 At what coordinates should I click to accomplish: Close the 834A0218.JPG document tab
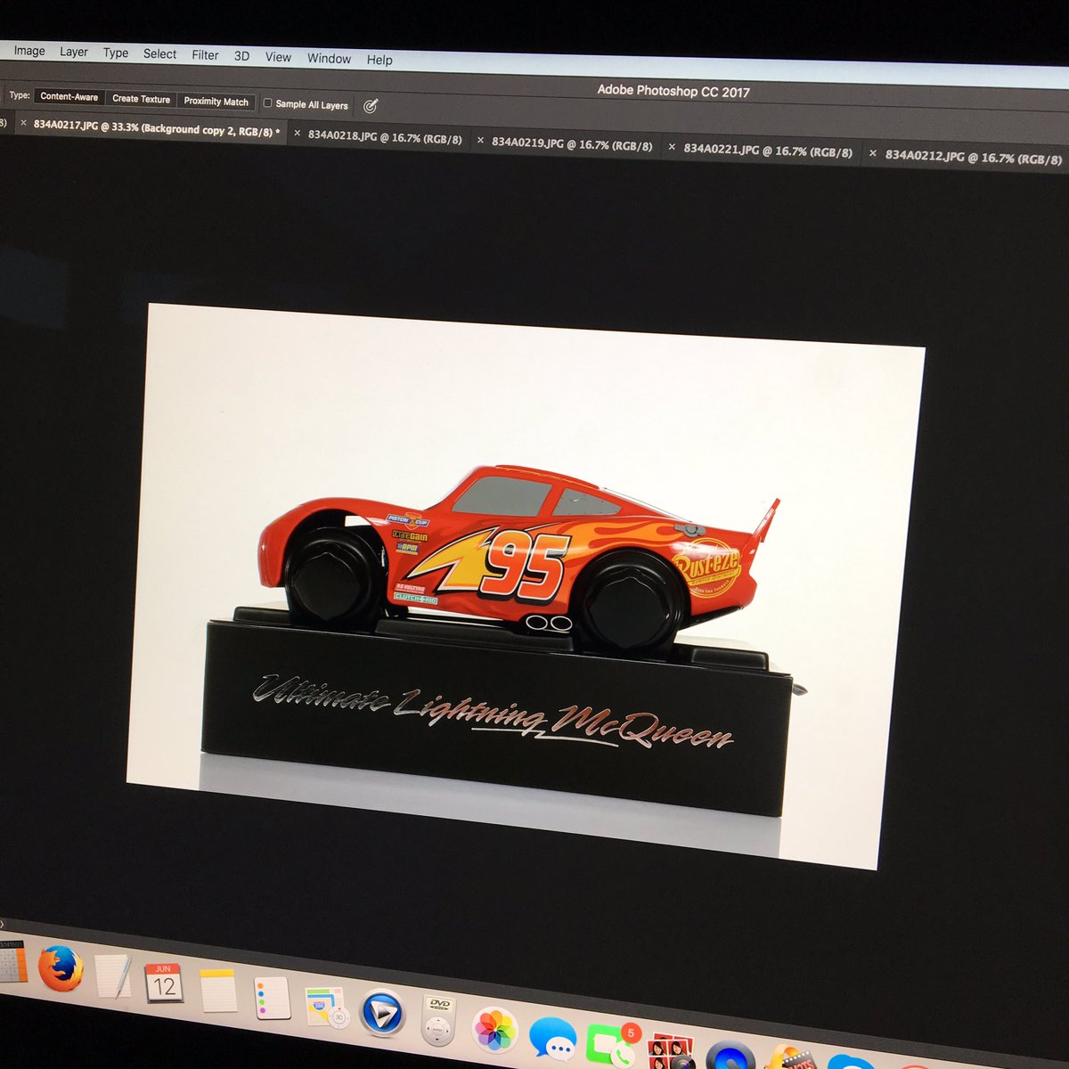[298, 133]
